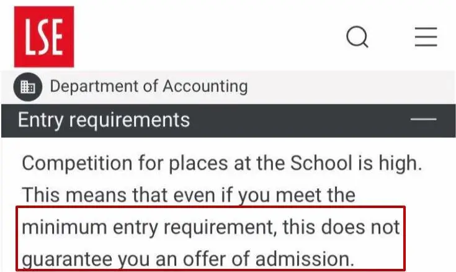Click the word "meet" in the second line
Screen dimensions: 456x272
tap(290, 196)
